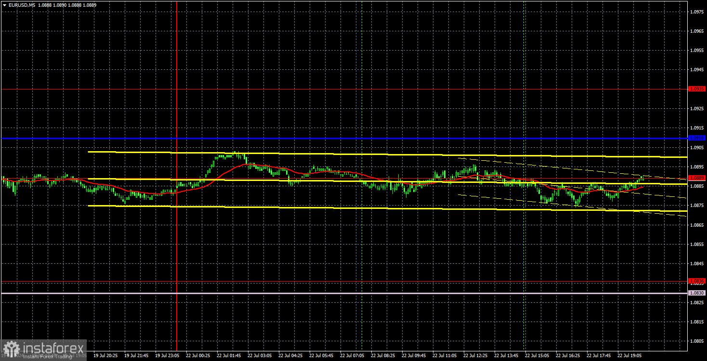The height and width of the screenshot is (361, 707).
Task: Click the 1.0925 price axis label
Action: click(x=697, y=109)
